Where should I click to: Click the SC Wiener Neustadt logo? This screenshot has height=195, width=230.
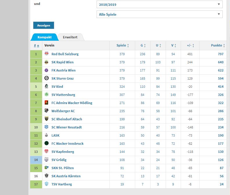pyautogui.click(x=46, y=127)
